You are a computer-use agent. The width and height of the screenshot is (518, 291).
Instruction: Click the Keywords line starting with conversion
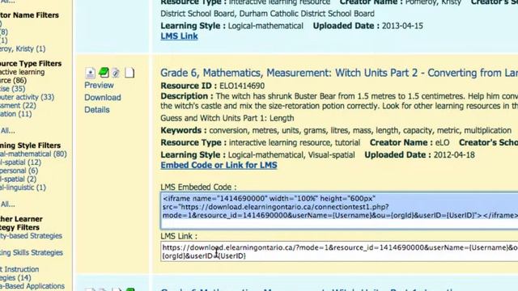360,130
